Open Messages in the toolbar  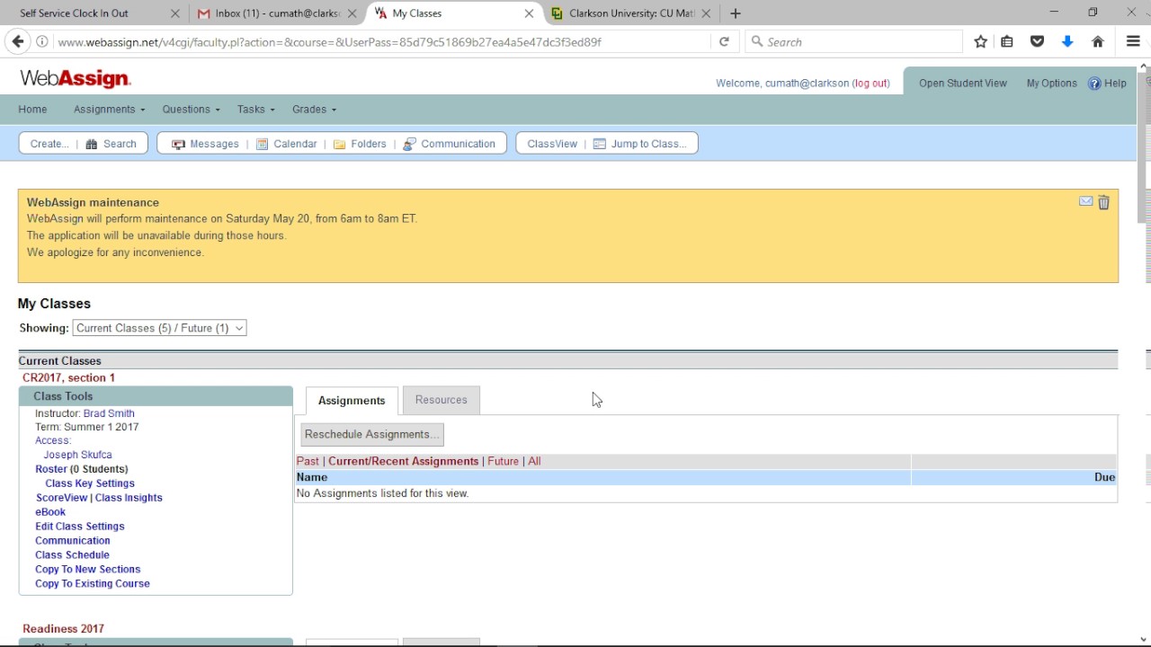[x=205, y=144]
